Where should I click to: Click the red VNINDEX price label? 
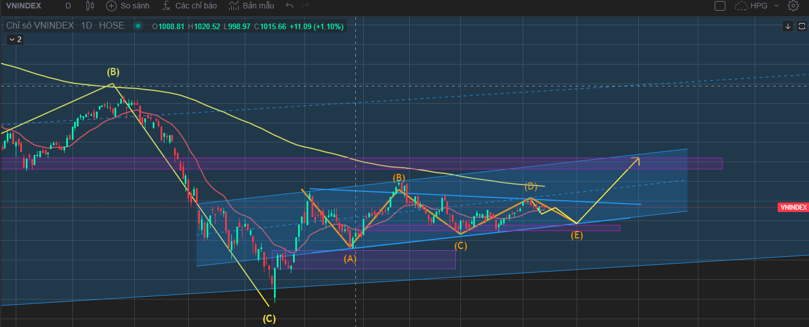point(793,208)
